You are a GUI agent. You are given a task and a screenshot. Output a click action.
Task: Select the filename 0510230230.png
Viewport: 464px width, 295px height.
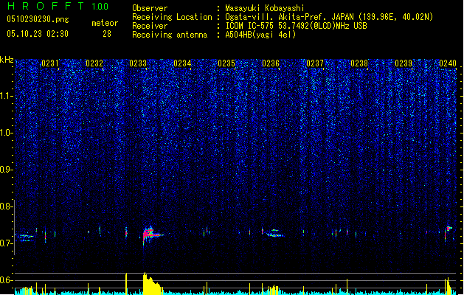[38, 19]
